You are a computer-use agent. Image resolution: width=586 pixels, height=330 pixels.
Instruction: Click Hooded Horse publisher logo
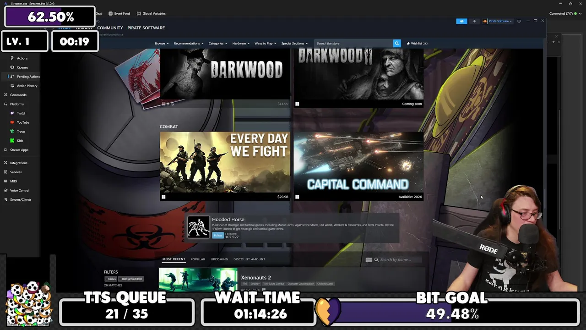pos(198,227)
